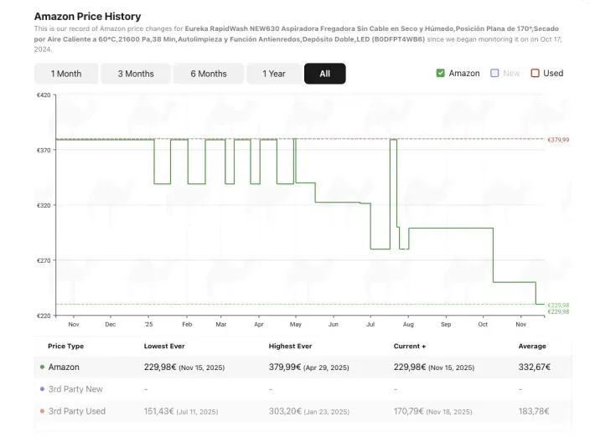Click the €270 y-axis label

tap(44, 260)
